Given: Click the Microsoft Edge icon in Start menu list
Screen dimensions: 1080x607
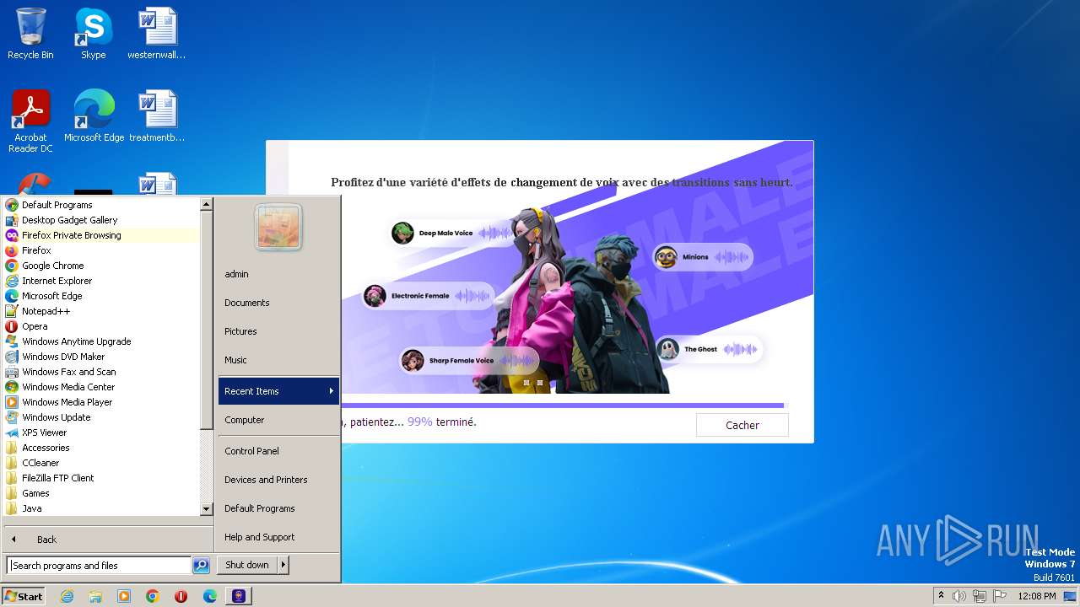Looking at the screenshot, I should pyautogui.click(x=12, y=296).
